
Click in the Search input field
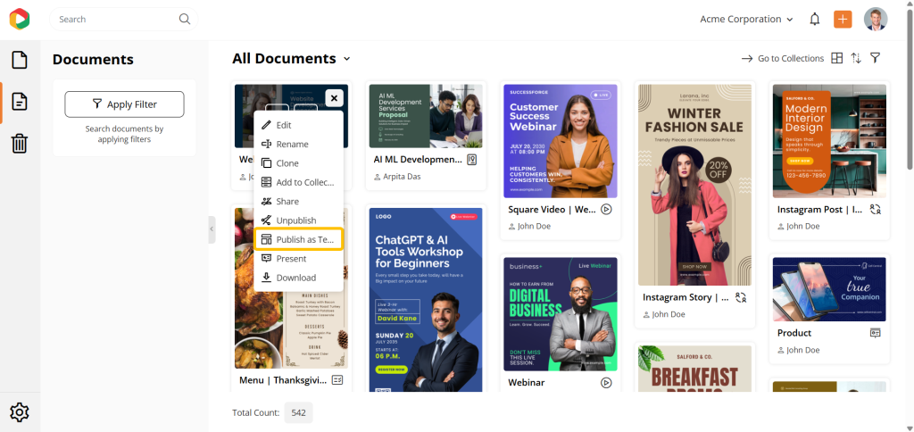coord(114,20)
